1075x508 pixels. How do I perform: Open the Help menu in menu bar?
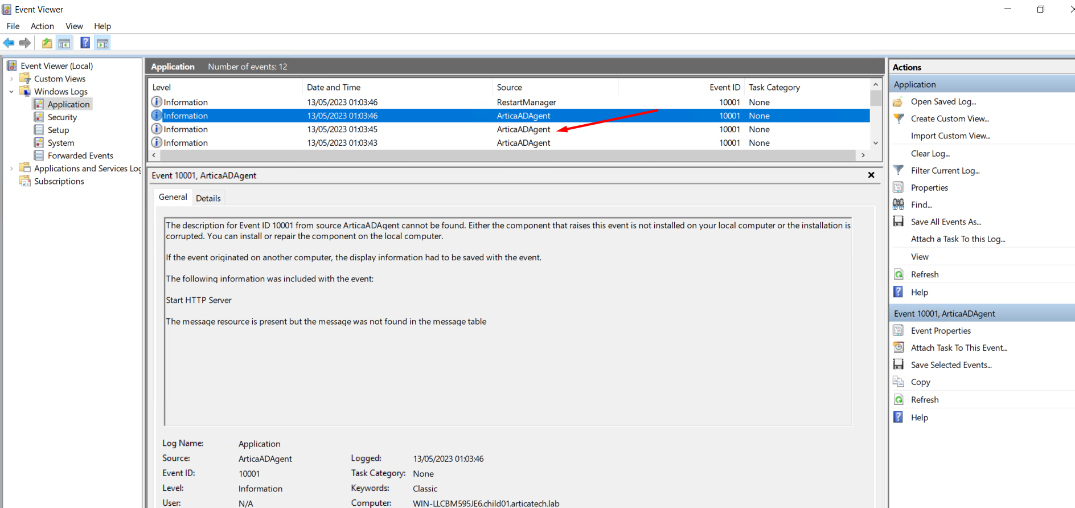(102, 26)
